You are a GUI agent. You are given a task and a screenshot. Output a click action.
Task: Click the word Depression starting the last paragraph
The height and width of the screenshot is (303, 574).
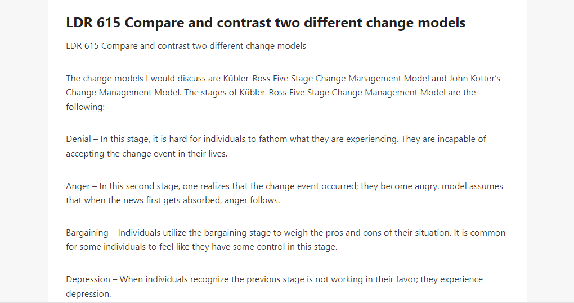pos(88,279)
